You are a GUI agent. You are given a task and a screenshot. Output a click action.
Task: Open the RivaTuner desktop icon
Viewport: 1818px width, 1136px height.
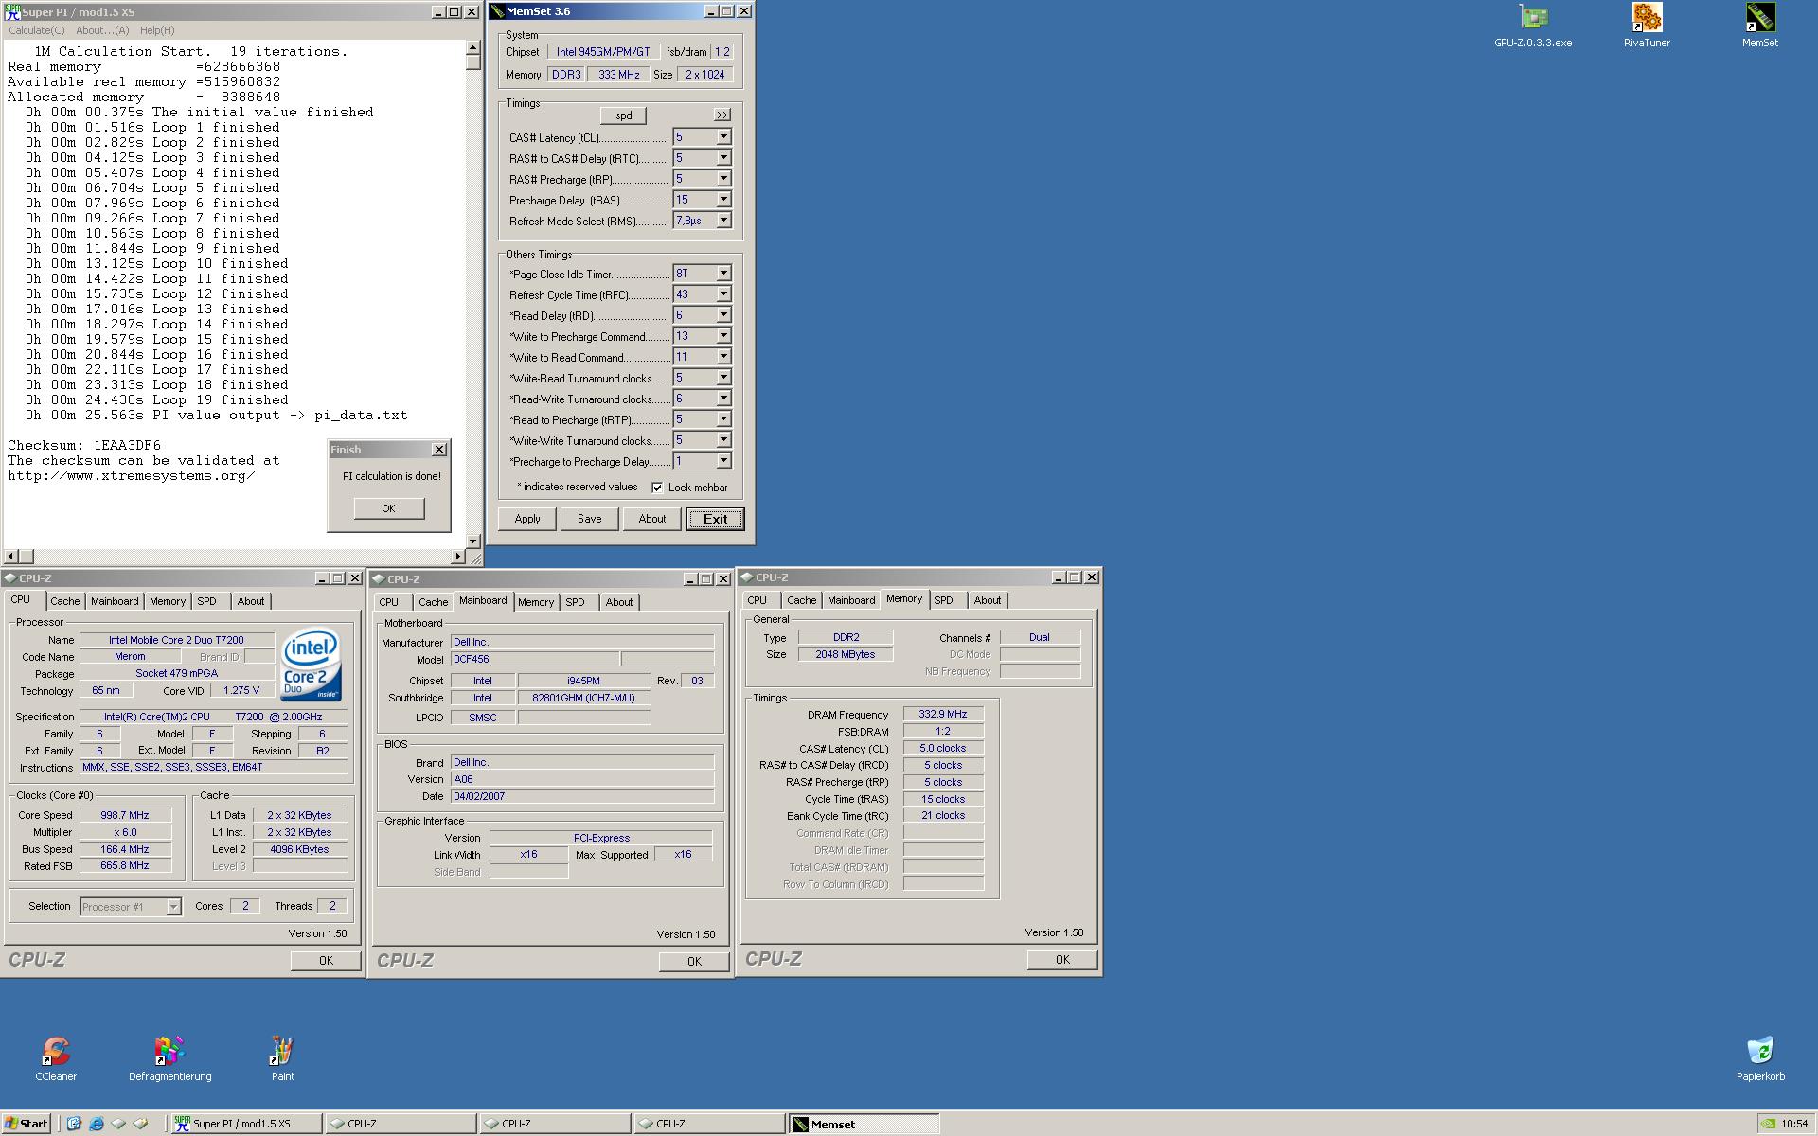(x=1647, y=26)
